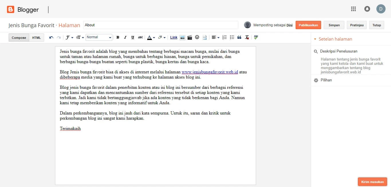Toggle the bulleted list formatting
The image size is (391, 187).
(232, 37)
